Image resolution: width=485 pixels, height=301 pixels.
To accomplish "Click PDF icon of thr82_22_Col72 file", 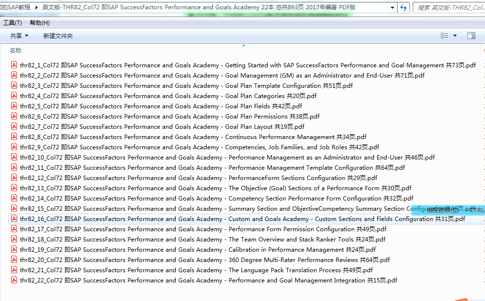I will (x=14, y=280).
